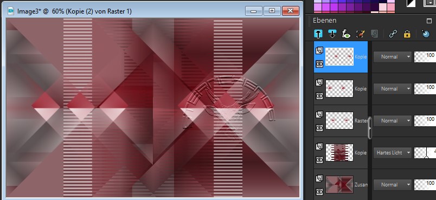Click the blue opacity orb icon
Image resolution: width=436 pixels, height=200 pixels.
click(x=426, y=34)
